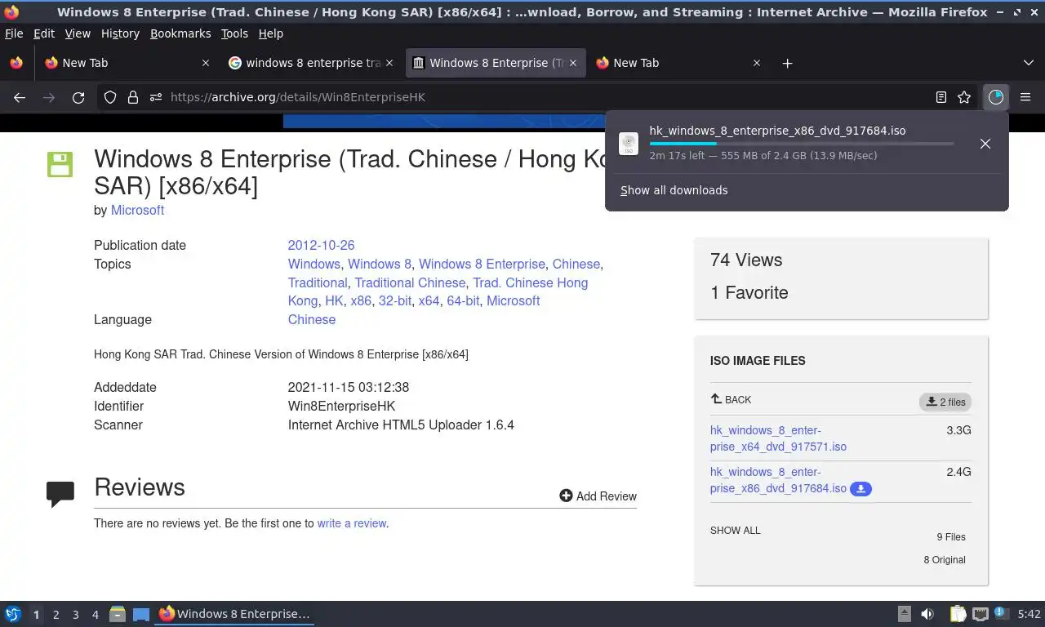Open the Bookmarks menu
This screenshot has height=627, width=1045.
pos(180,33)
